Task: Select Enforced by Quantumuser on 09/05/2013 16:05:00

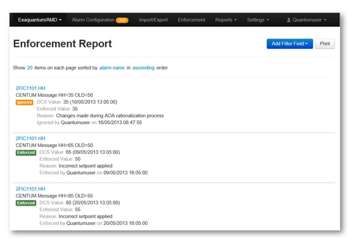Action: click(x=94, y=173)
